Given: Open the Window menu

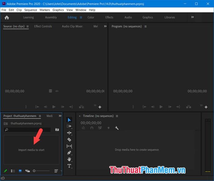Looking at the screenshot, I should point(81,10).
